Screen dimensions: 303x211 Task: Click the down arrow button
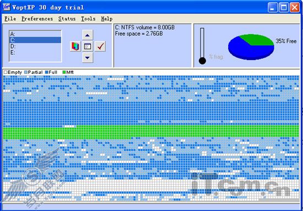(x=88, y=58)
